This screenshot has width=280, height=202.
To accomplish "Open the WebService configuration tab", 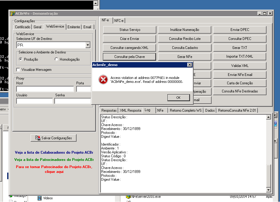I will coord(55,26).
